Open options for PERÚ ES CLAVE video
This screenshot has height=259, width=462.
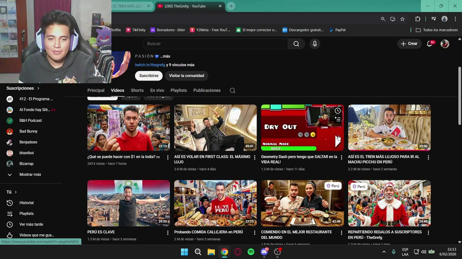167,233
